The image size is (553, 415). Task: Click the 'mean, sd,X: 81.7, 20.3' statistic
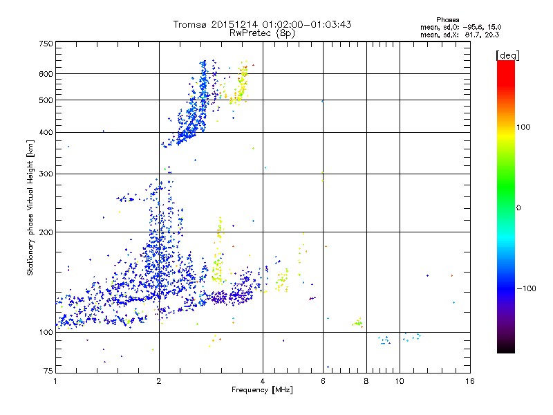pos(460,35)
